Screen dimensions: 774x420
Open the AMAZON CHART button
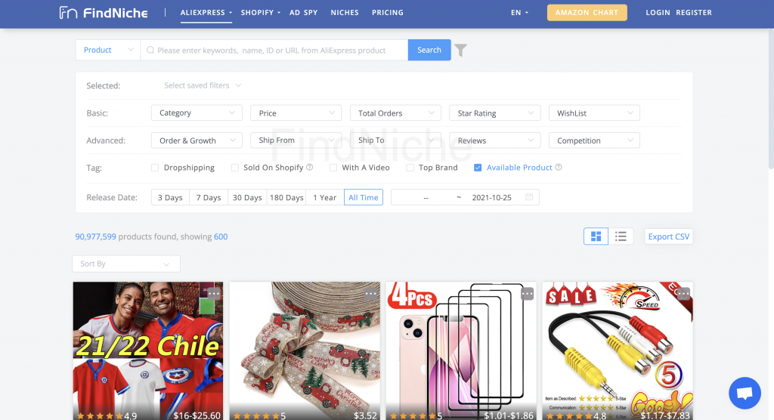[587, 12]
